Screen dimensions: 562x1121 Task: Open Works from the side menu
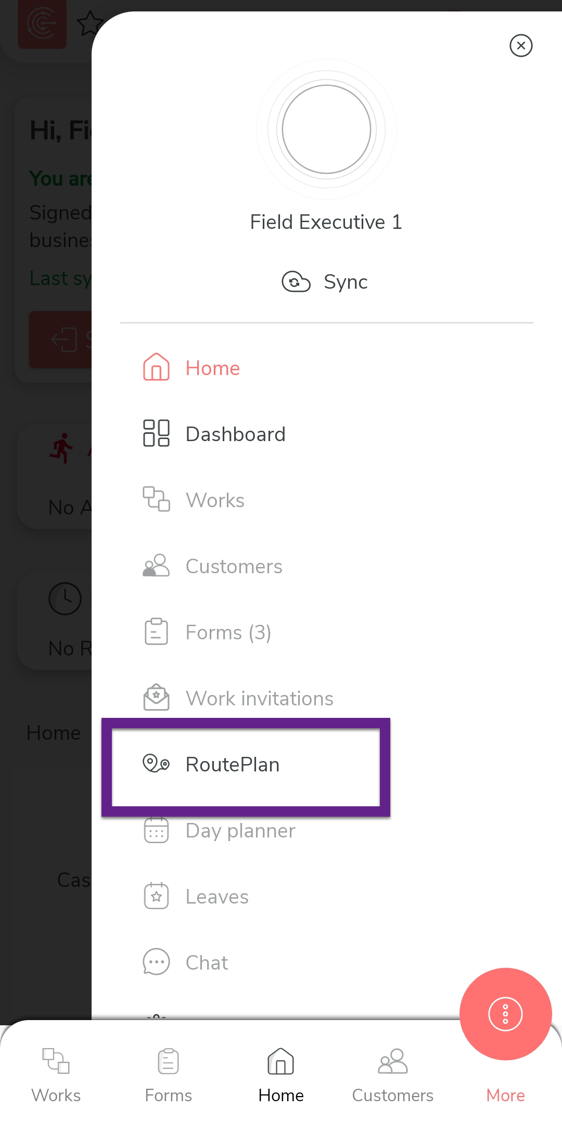(x=214, y=500)
